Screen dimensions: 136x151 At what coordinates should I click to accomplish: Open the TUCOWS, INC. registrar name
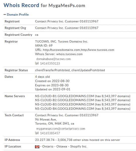(61, 42)
